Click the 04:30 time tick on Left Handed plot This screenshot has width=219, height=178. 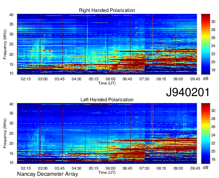pyautogui.click(x=77, y=168)
